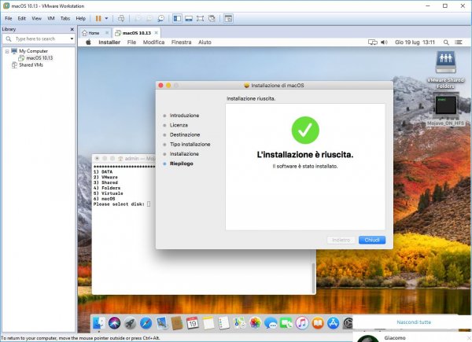The image size is (472, 342).
Task: Click the Introduzione step in installer sidebar
Action: 184,116
